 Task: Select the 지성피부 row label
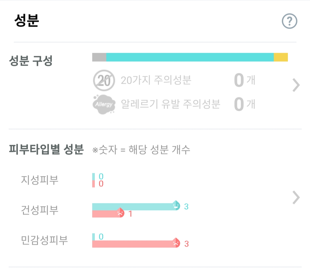tap(40, 180)
